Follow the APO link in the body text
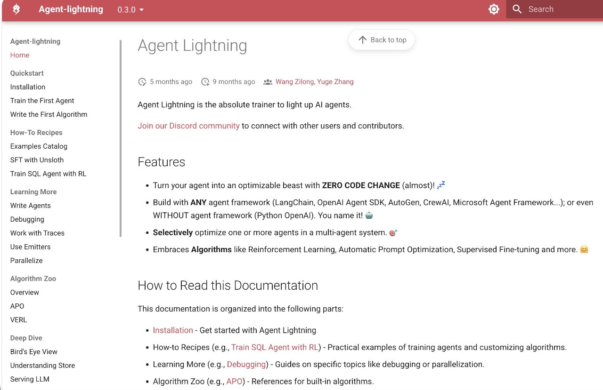Screen dimensions: 603x390 point(234,382)
